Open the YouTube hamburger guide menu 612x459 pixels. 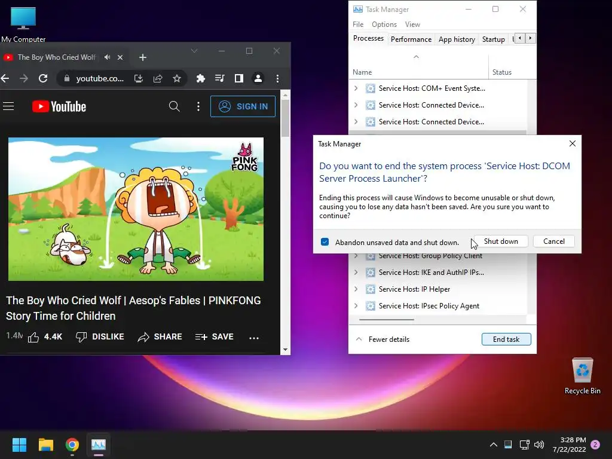pyautogui.click(x=8, y=106)
